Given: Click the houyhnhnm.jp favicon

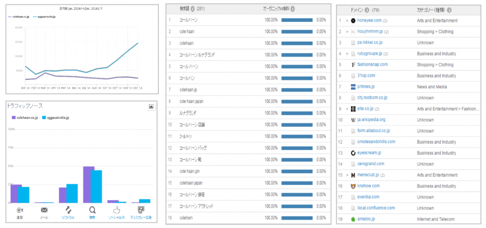Looking at the screenshot, I should 353,32.
